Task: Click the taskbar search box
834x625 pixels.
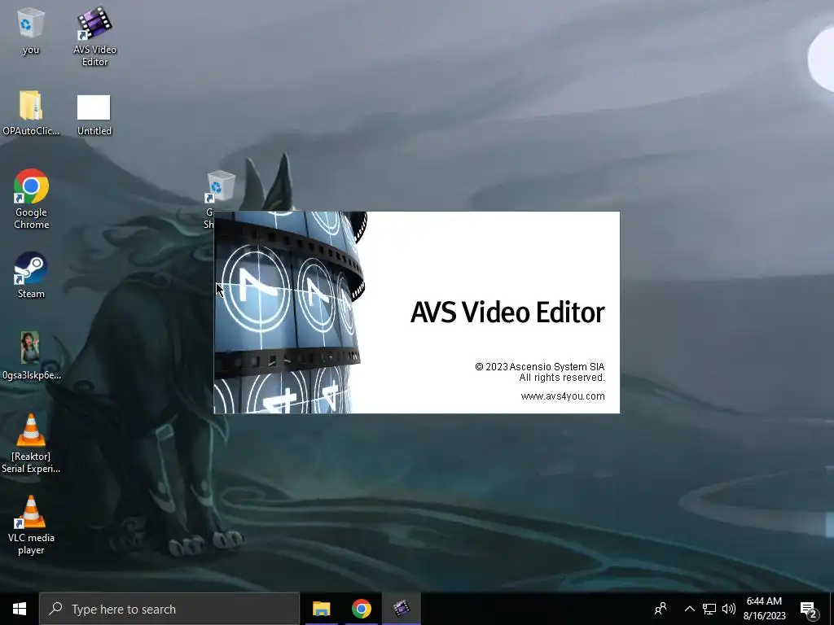Action: tap(169, 609)
